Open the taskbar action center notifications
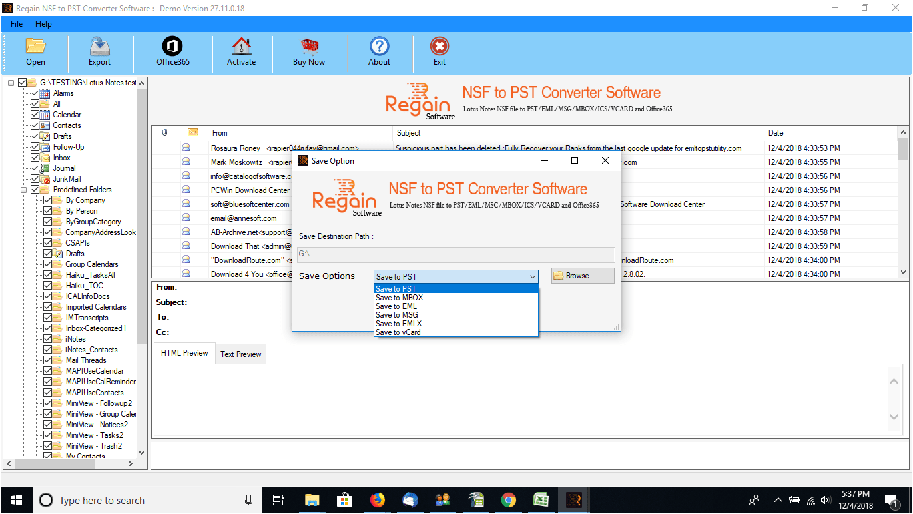Image resolution: width=913 pixels, height=514 pixels. point(890,500)
